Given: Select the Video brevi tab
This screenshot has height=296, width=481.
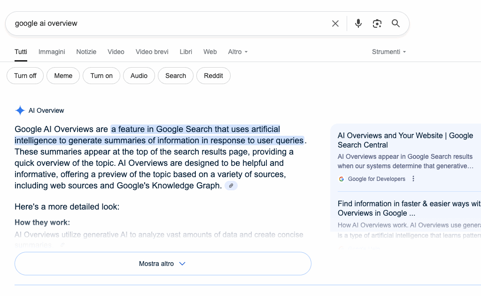Looking at the screenshot, I should (152, 52).
